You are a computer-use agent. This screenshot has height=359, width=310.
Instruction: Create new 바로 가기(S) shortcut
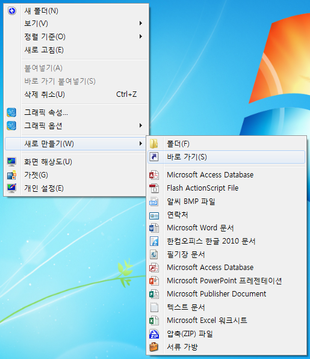(226, 157)
